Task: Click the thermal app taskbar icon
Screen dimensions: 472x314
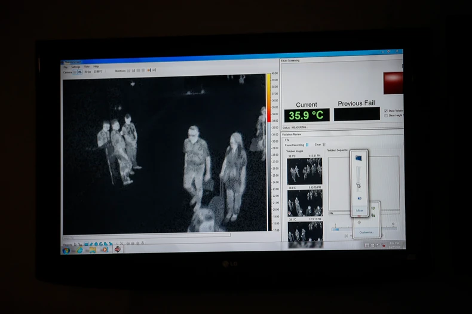Action: (117, 249)
